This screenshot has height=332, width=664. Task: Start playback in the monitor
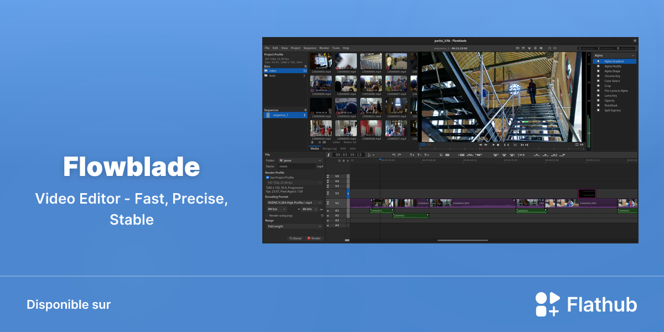[494, 145]
